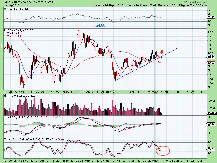Click the 80 level on the Full STO scale
The width and height of the screenshot is (217, 163).
pos(209,143)
